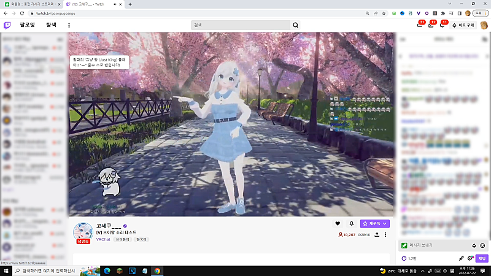Toggle the Chrome side panel icon
Viewport: 491px width, 276px height.
459,13
